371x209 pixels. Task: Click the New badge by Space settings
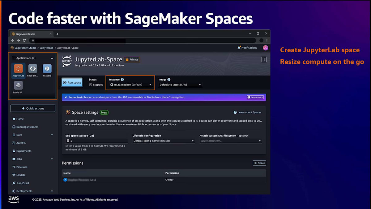104,112
